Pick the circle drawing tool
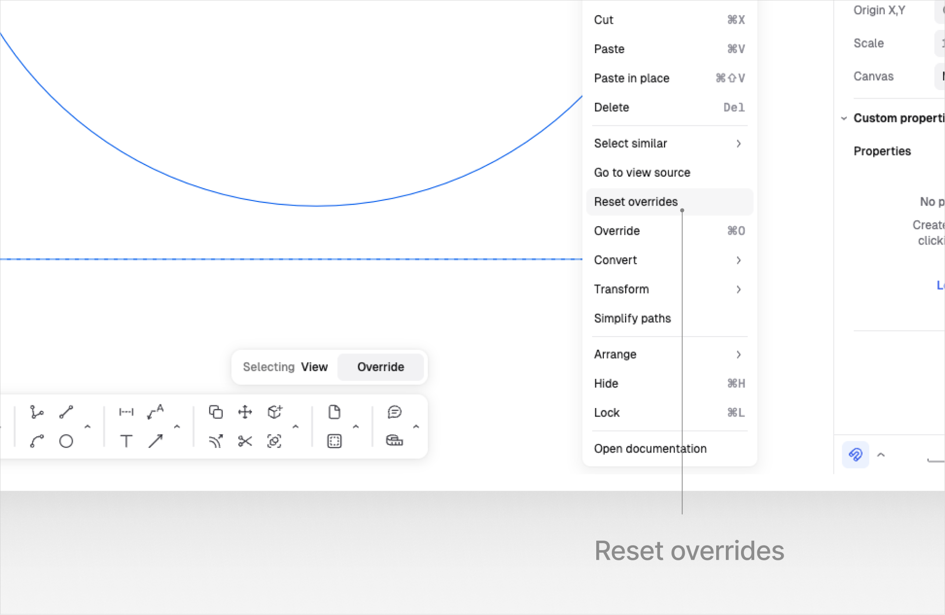The width and height of the screenshot is (945, 615). pyautogui.click(x=66, y=441)
